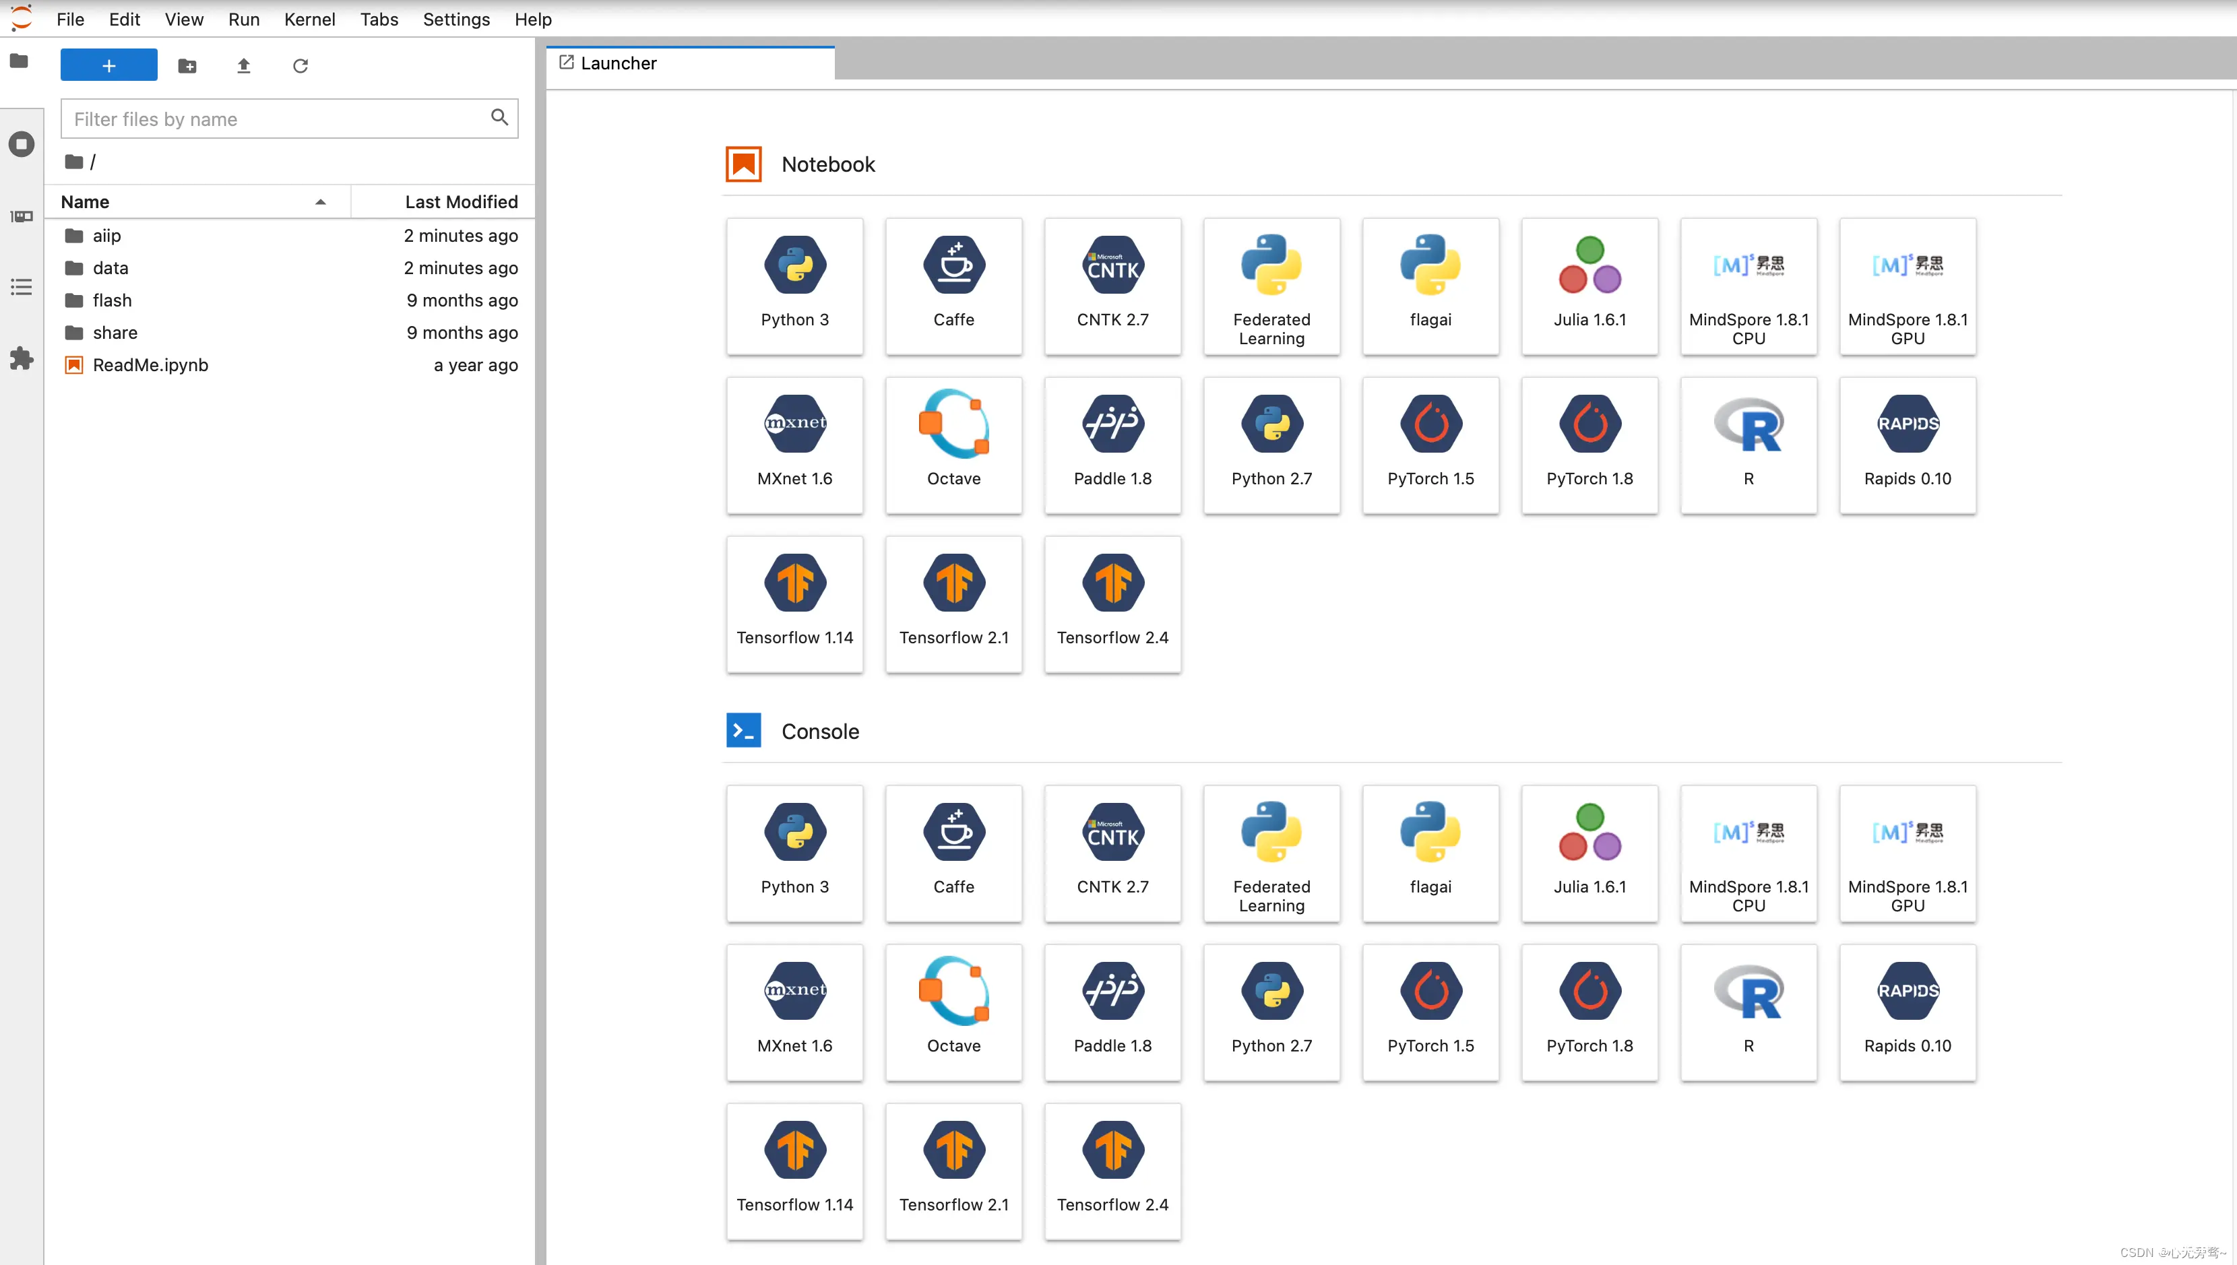The height and width of the screenshot is (1265, 2237).
Task: Sort files by Last Modified column
Action: pyautogui.click(x=443, y=201)
